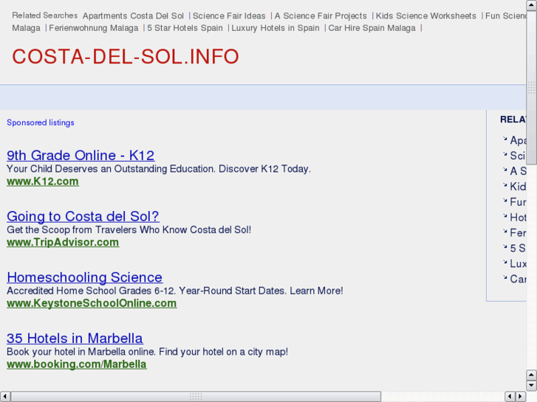Click the horizontal scrollbar left arrow at far left
This screenshot has height=402, width=537.
pyautogui.click(x=4, y=397)
